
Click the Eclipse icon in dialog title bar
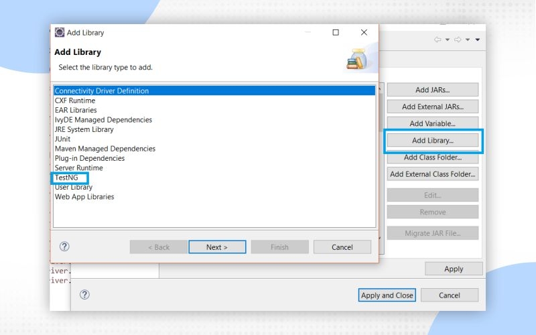[x=60, y=32]
